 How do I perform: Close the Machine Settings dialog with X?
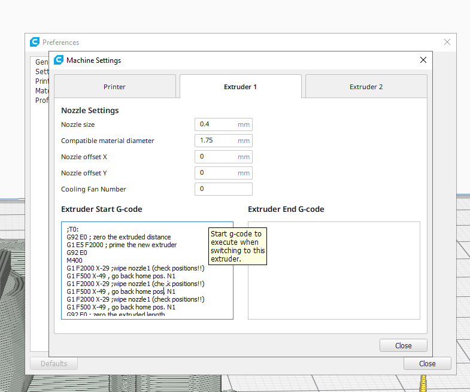[x=423, y=60]
